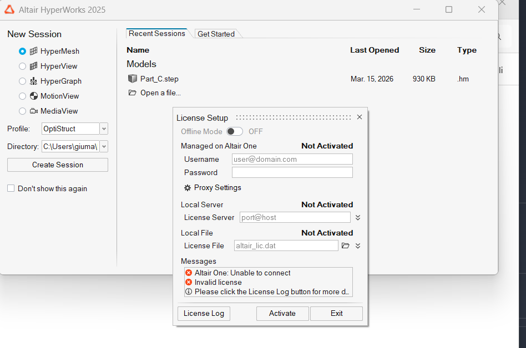
Task: Click the .hm type cell
Action: (x=463, y=79)
